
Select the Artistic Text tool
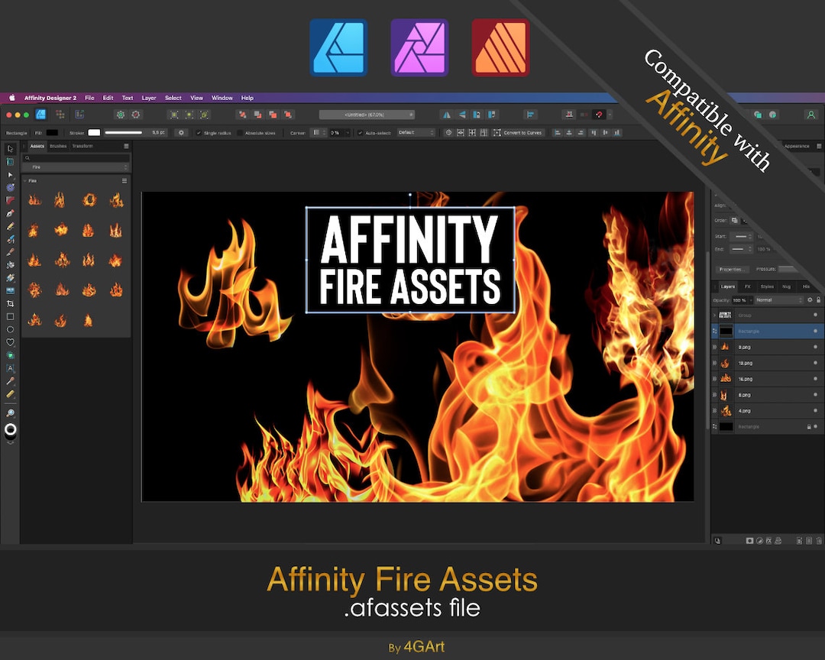[10, 367]
